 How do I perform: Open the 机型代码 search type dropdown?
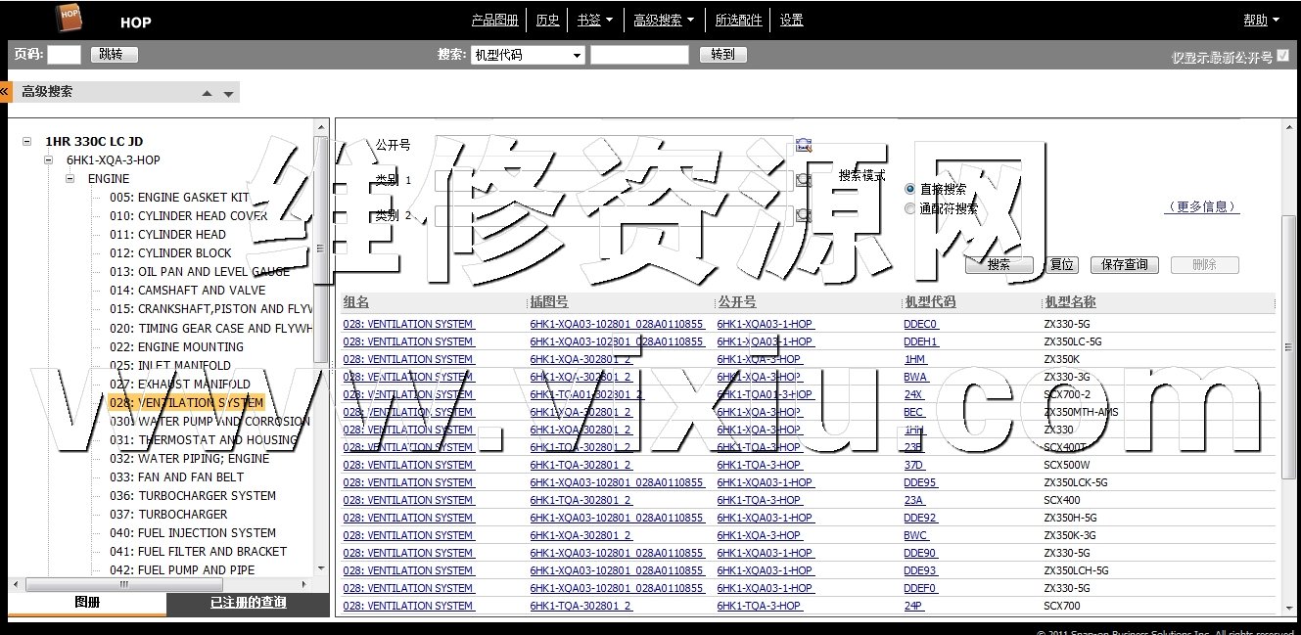click(528, 56)
